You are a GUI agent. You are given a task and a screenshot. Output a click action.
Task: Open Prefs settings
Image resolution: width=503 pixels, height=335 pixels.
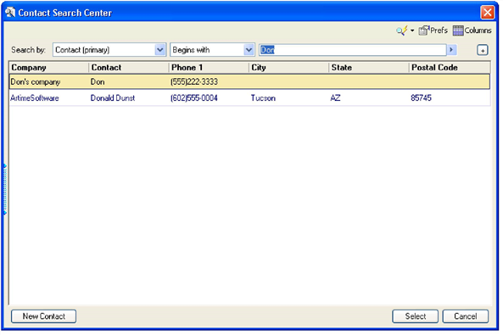tap(433, 31)
